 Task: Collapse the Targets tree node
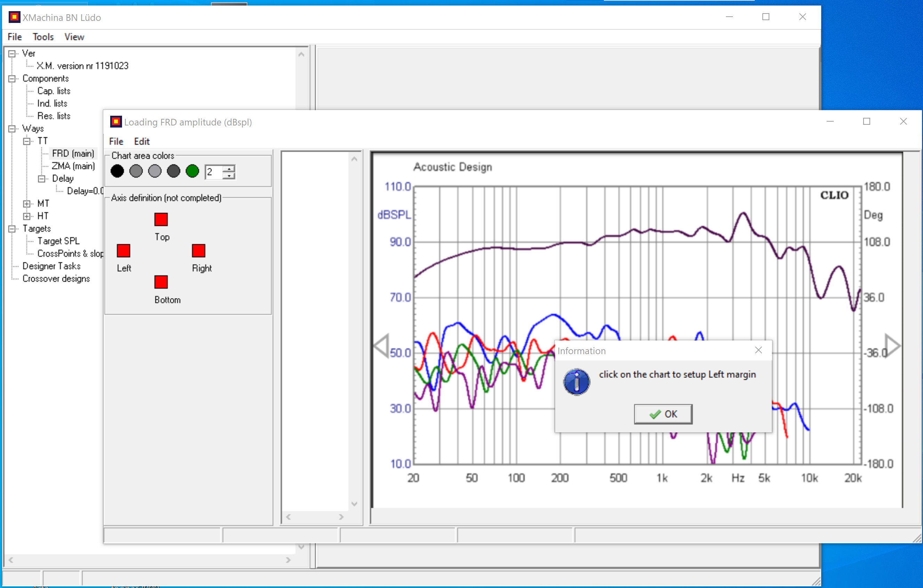coord(12,229)
